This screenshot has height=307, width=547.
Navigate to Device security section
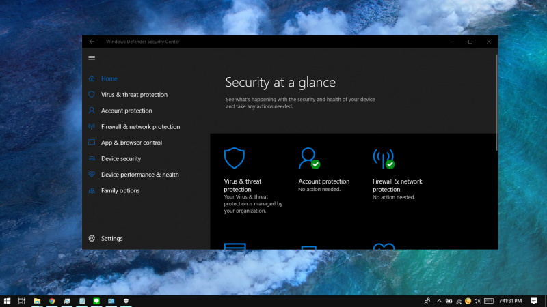coord(121,158)
